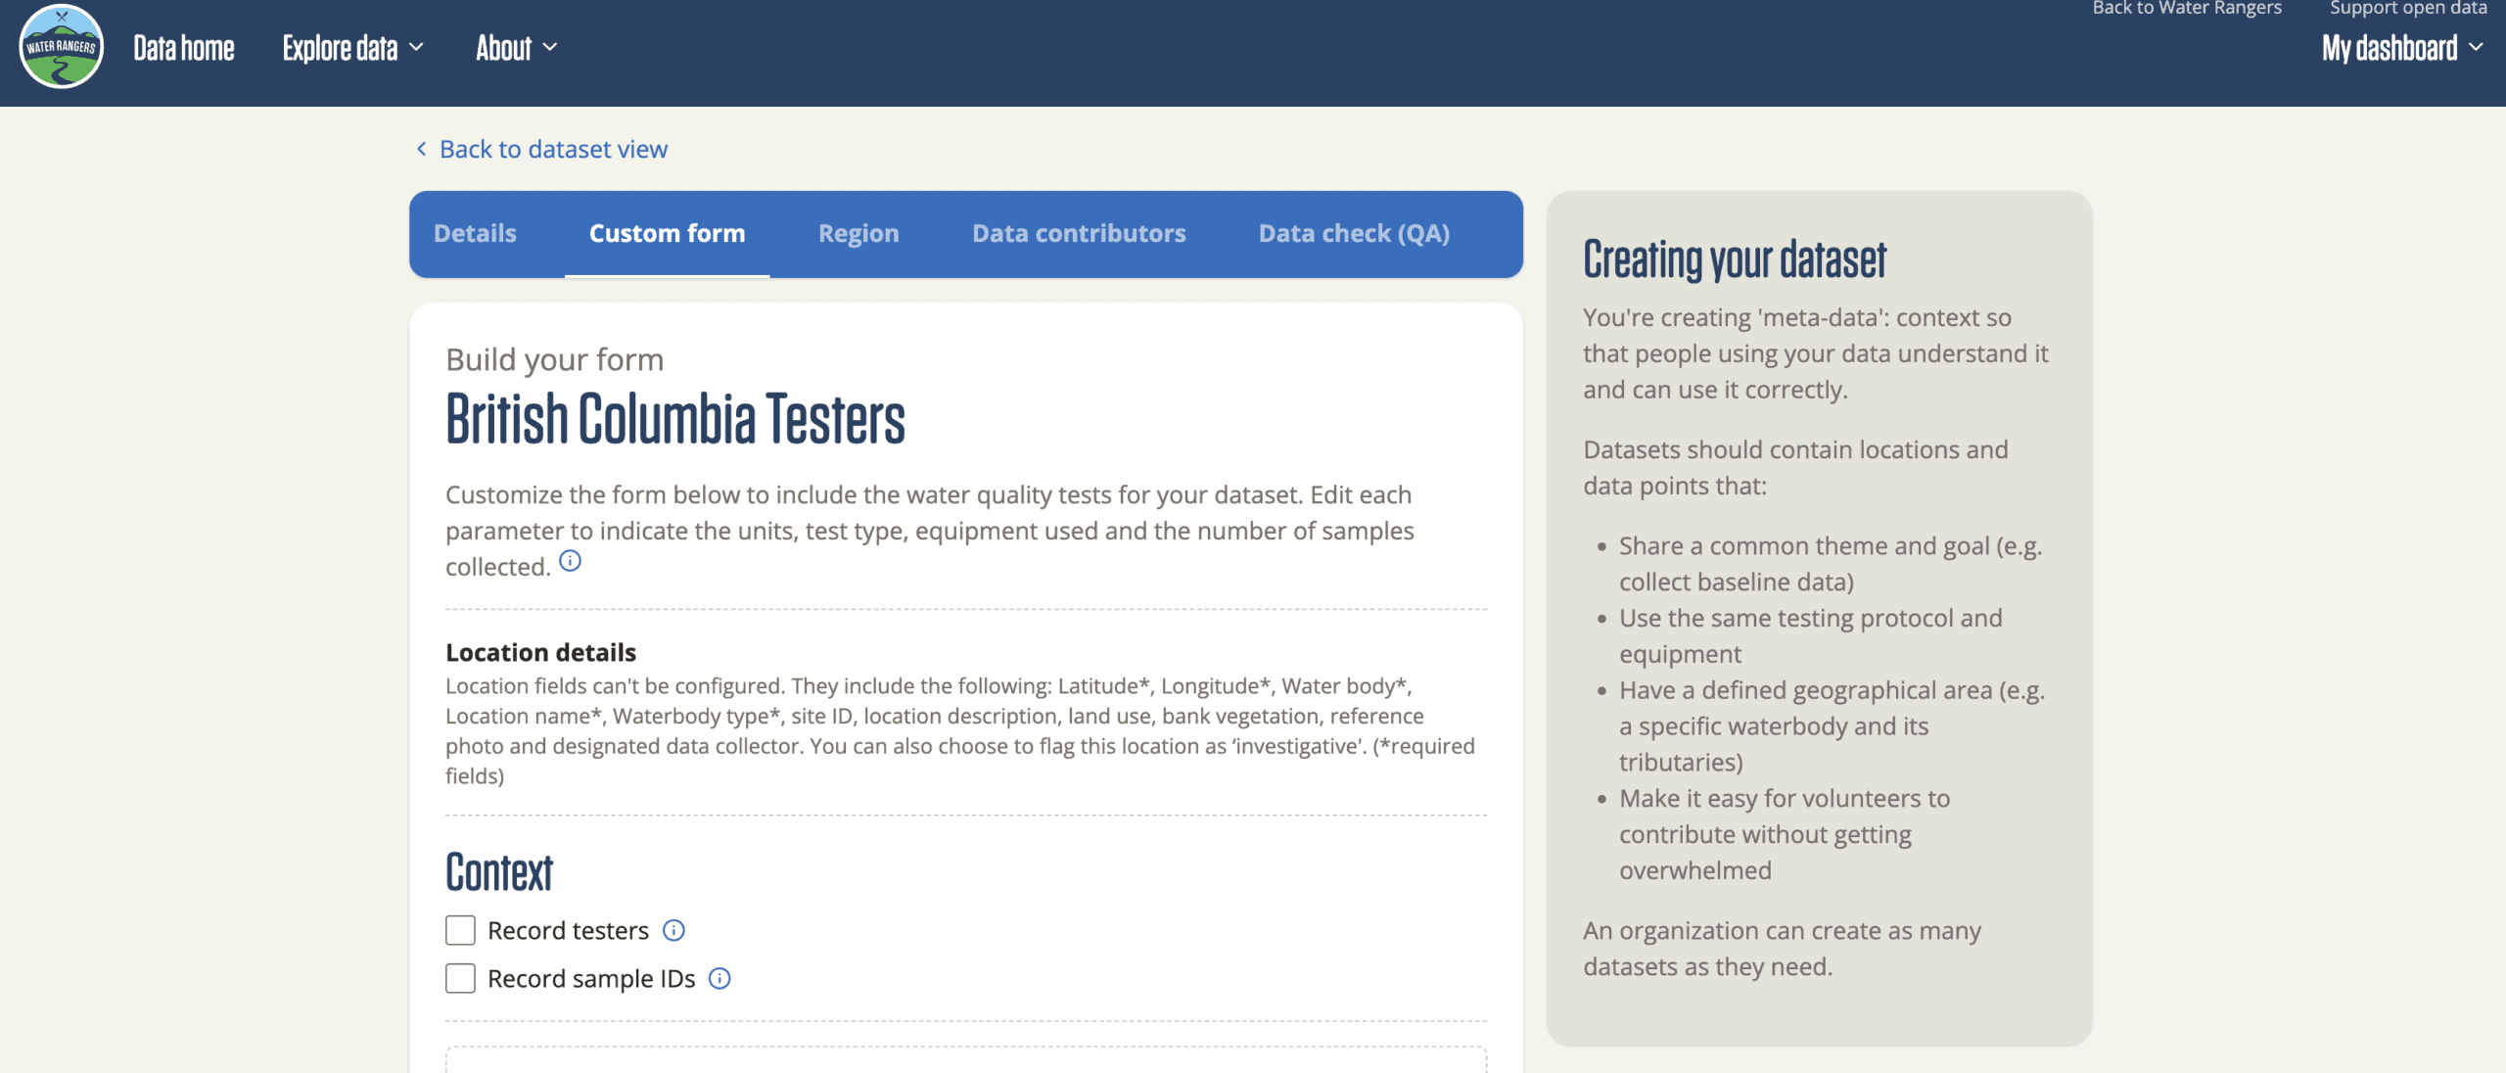Click the Support open data link
This screenshot has height=1073, width=2506.
point(2408,9)
